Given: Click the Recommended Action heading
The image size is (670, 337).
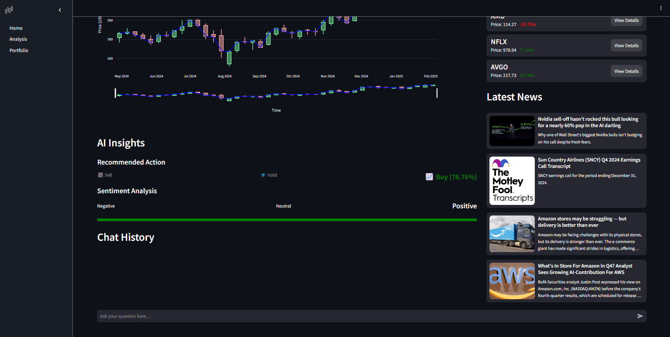Looking at the screenshot, I should coord(131,162).
